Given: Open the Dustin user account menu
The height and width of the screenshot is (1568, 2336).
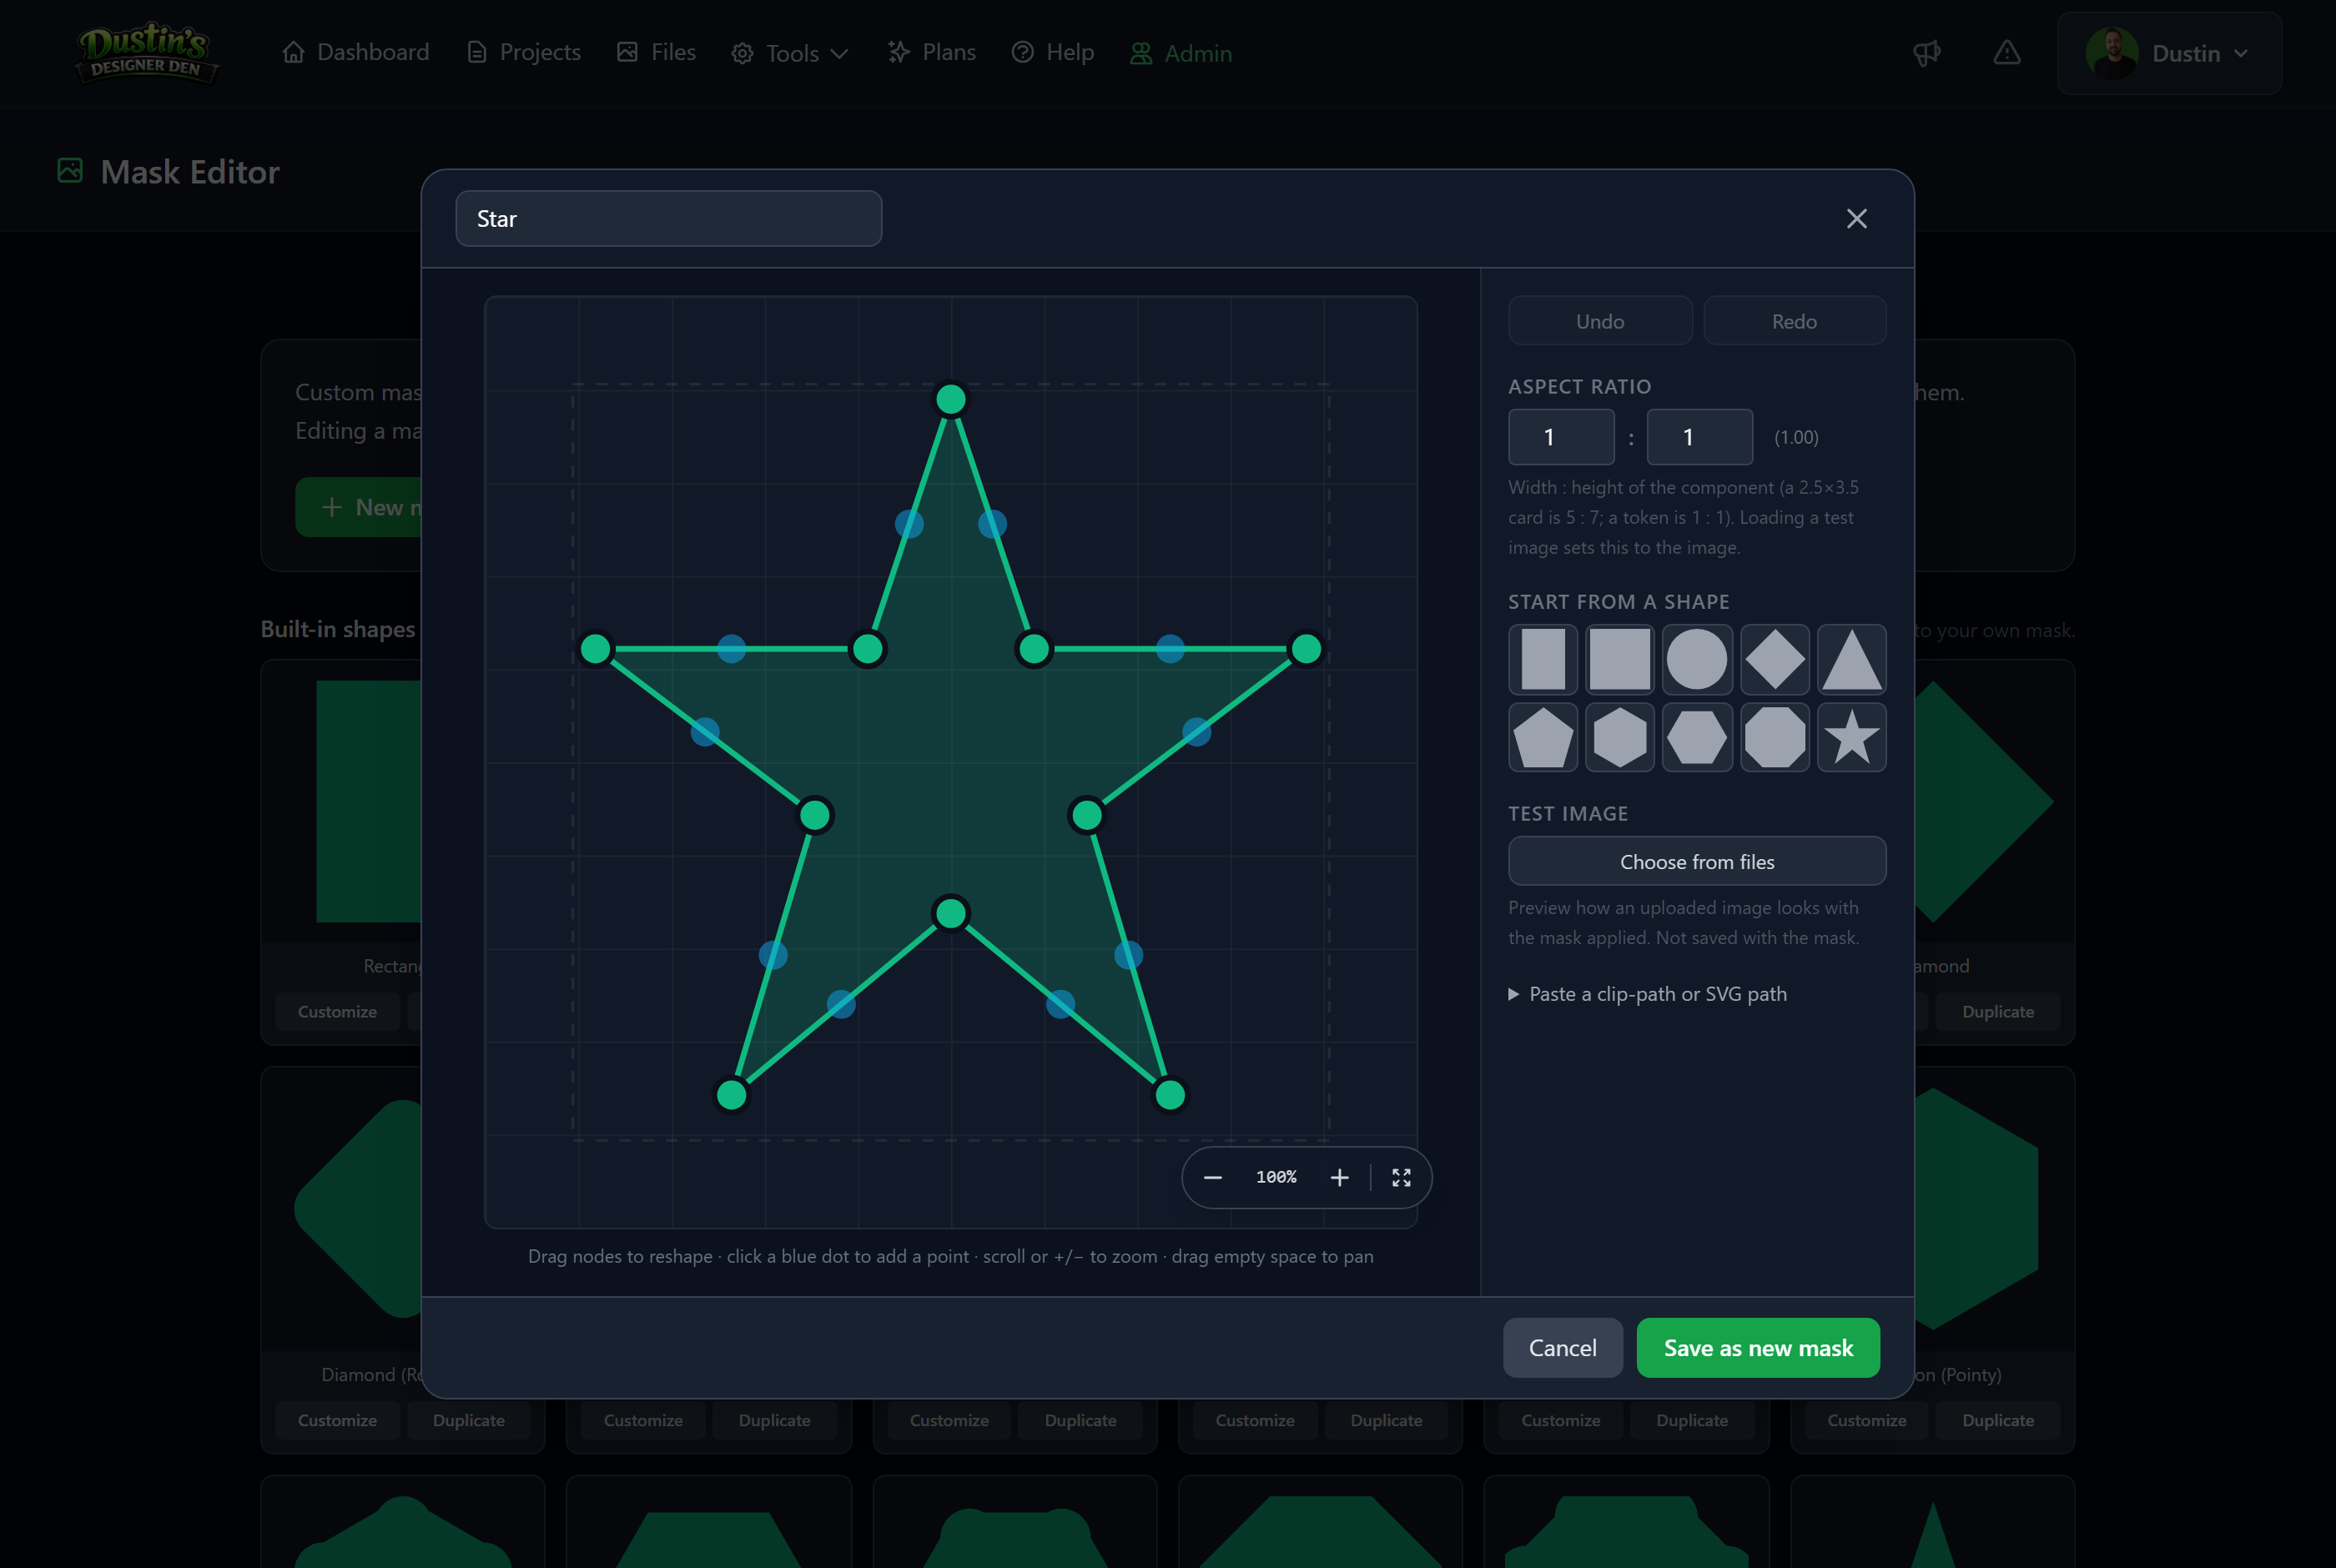Looking at the screenshot, I should pos(2168,53).
